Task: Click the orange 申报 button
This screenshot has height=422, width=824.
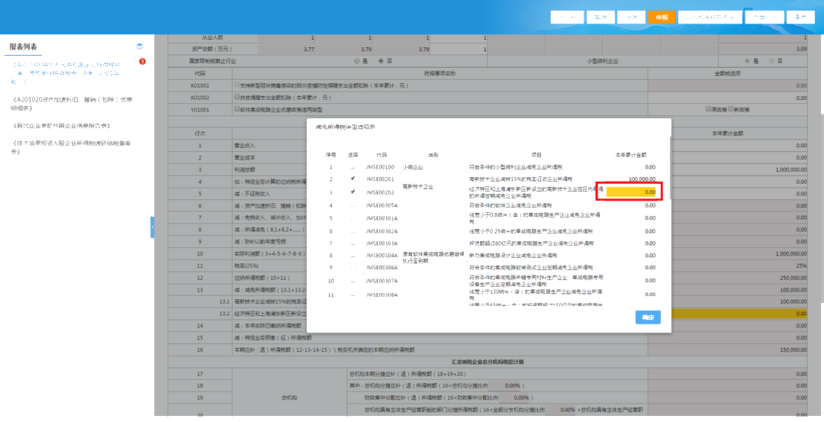Action: click(x=661, y=17)
